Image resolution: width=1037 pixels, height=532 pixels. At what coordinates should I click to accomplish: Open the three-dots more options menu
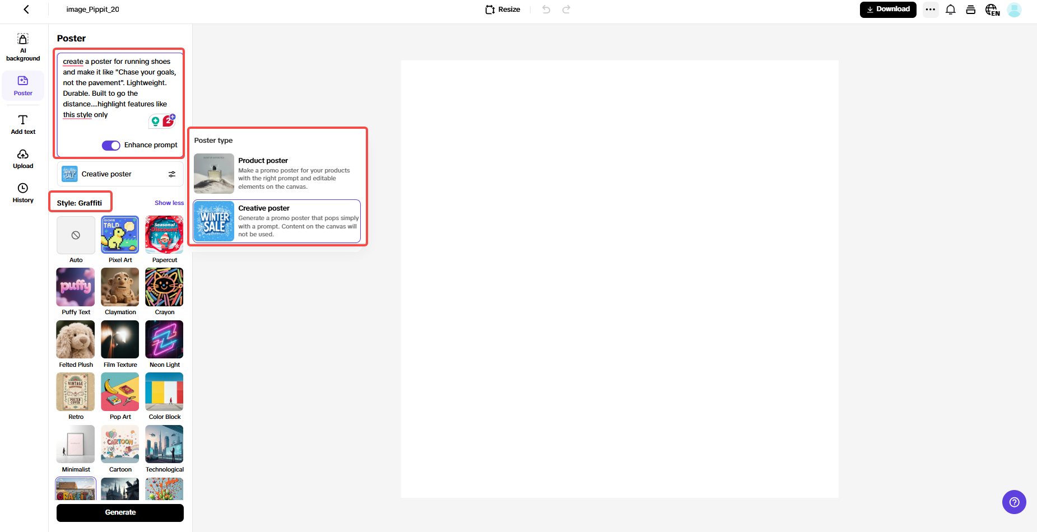tap(931, 10)
